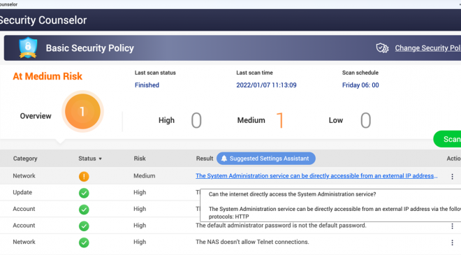Screen dimensions: 461x255
Task: Open Change Security Policy link
Action: 427,48
